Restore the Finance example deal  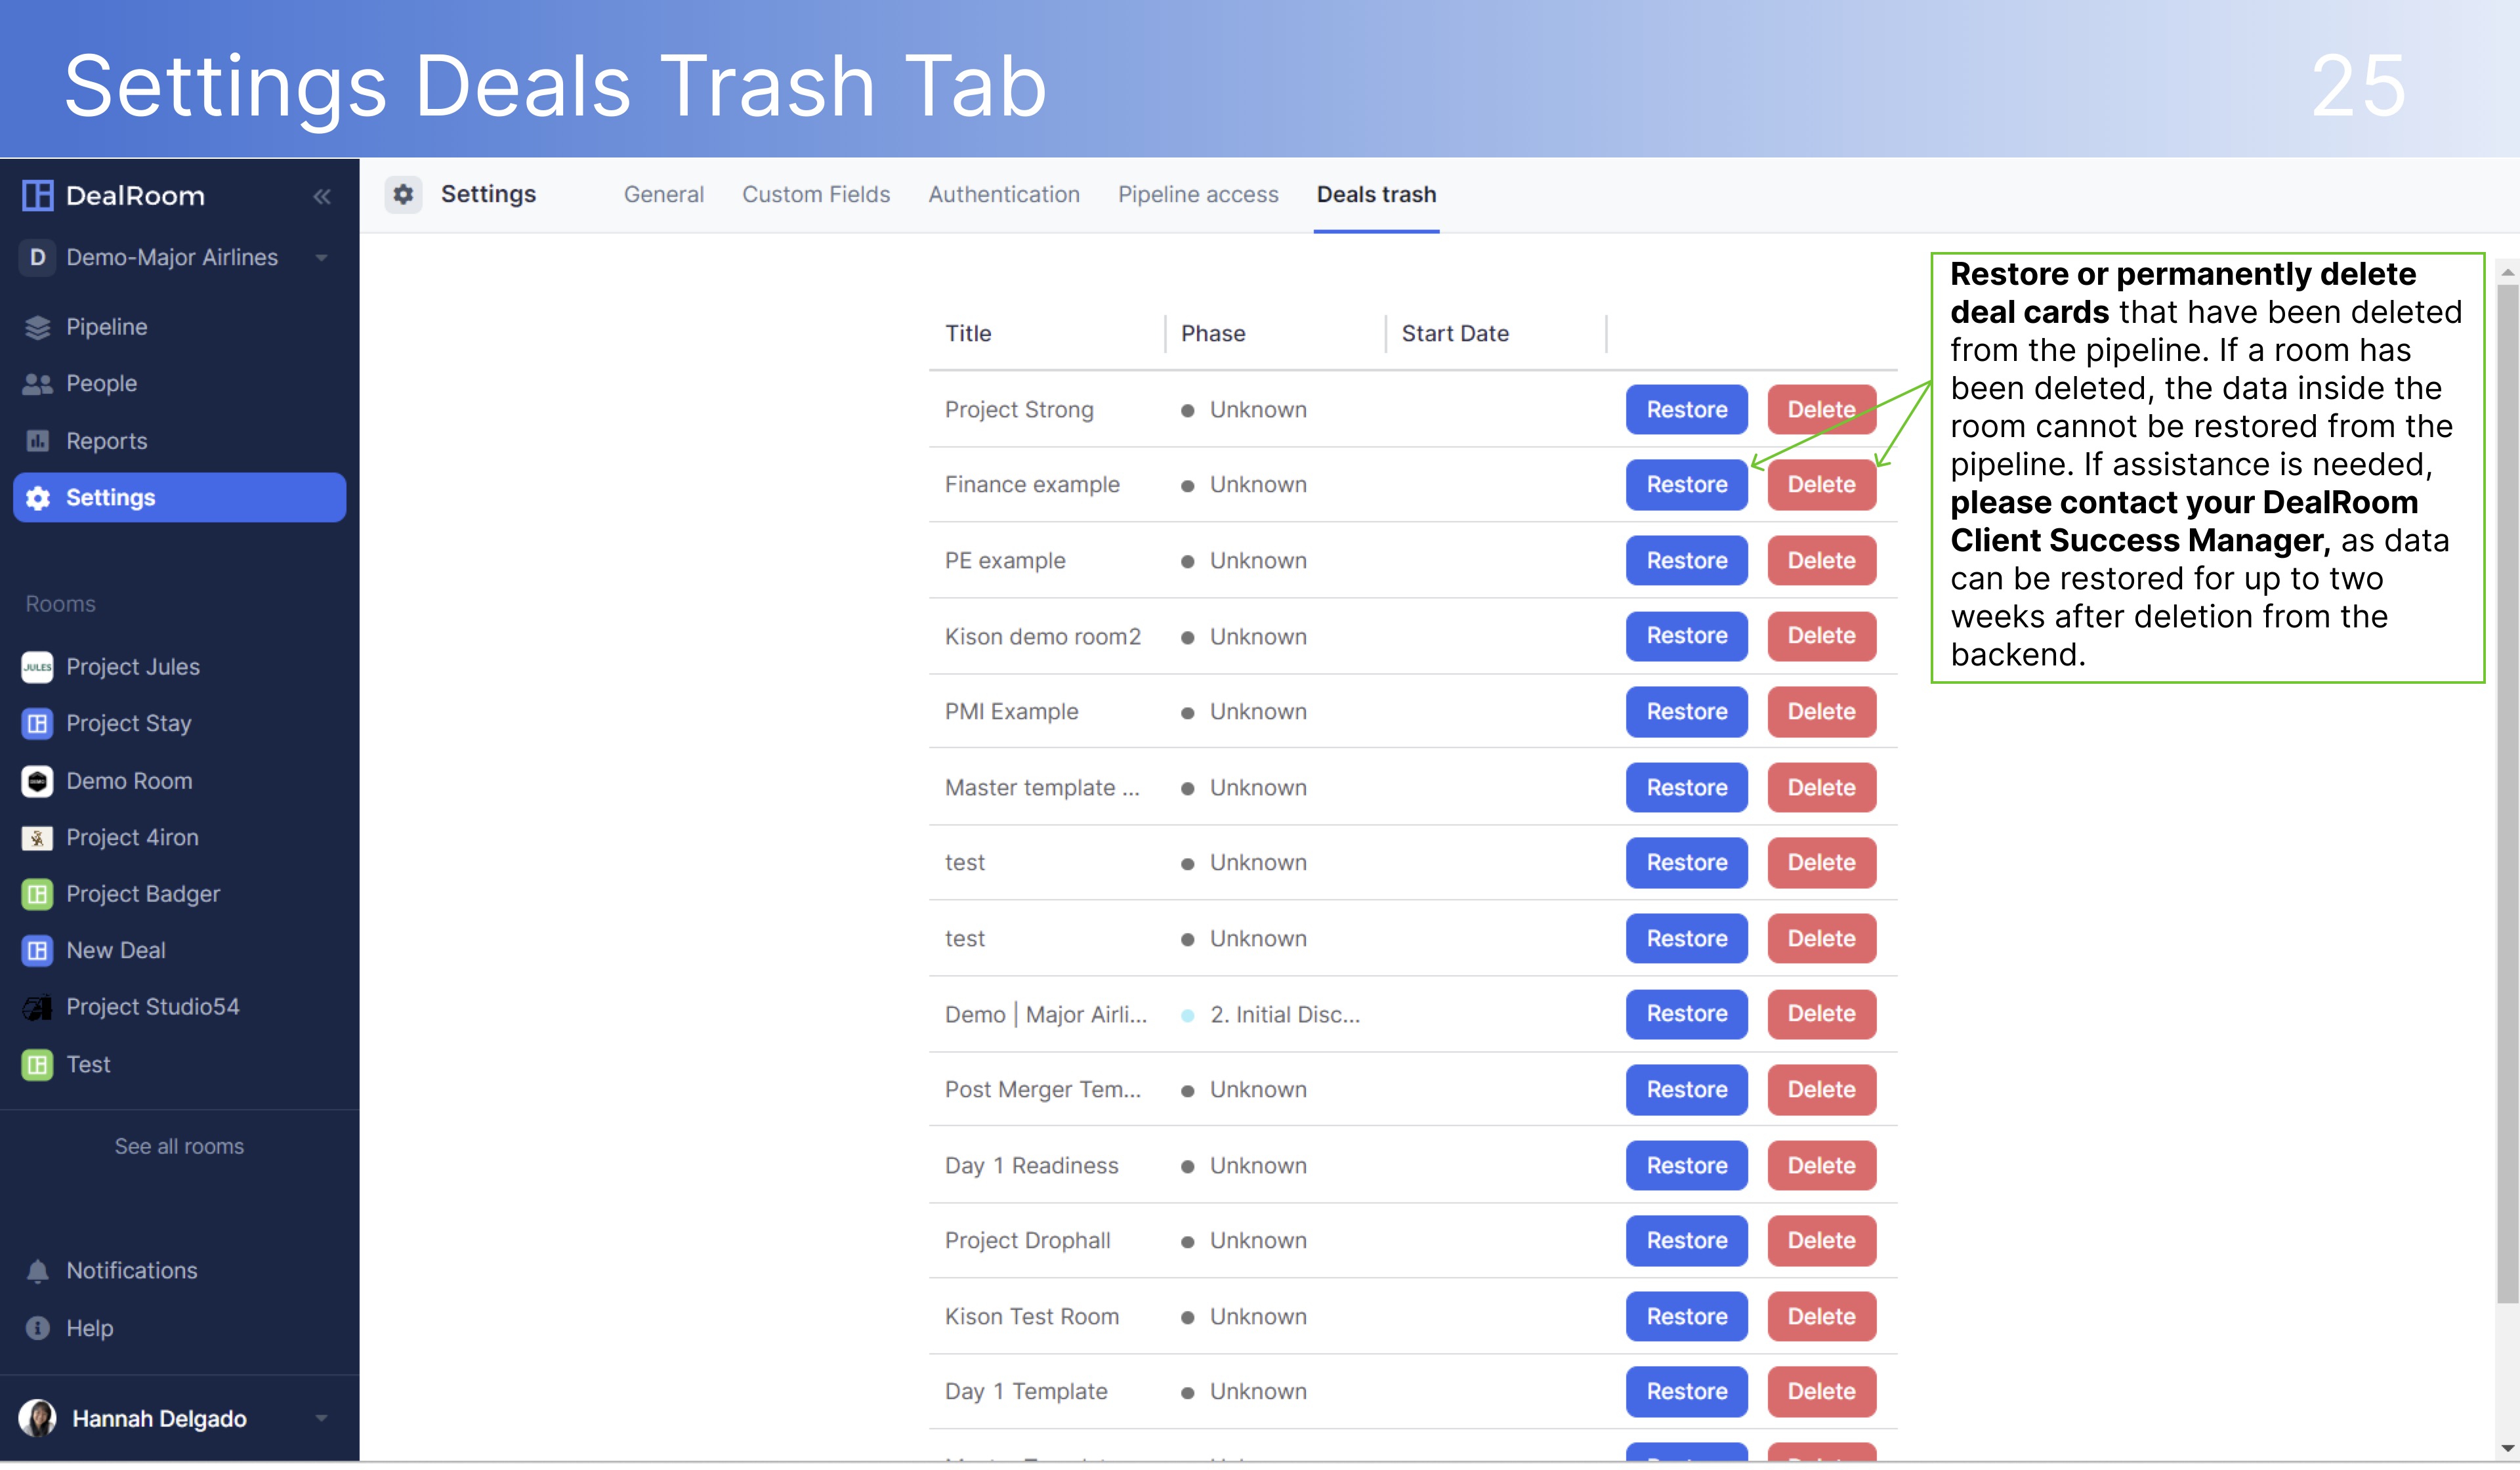[1686, 484]
